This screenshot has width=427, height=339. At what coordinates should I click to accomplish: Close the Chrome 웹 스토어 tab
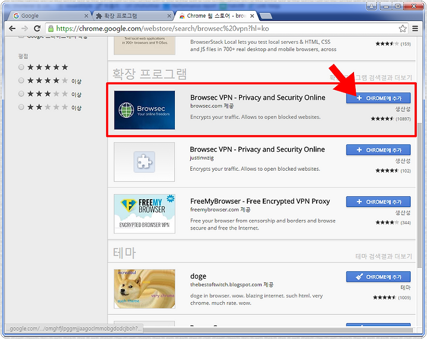click(x=252, y=16)
